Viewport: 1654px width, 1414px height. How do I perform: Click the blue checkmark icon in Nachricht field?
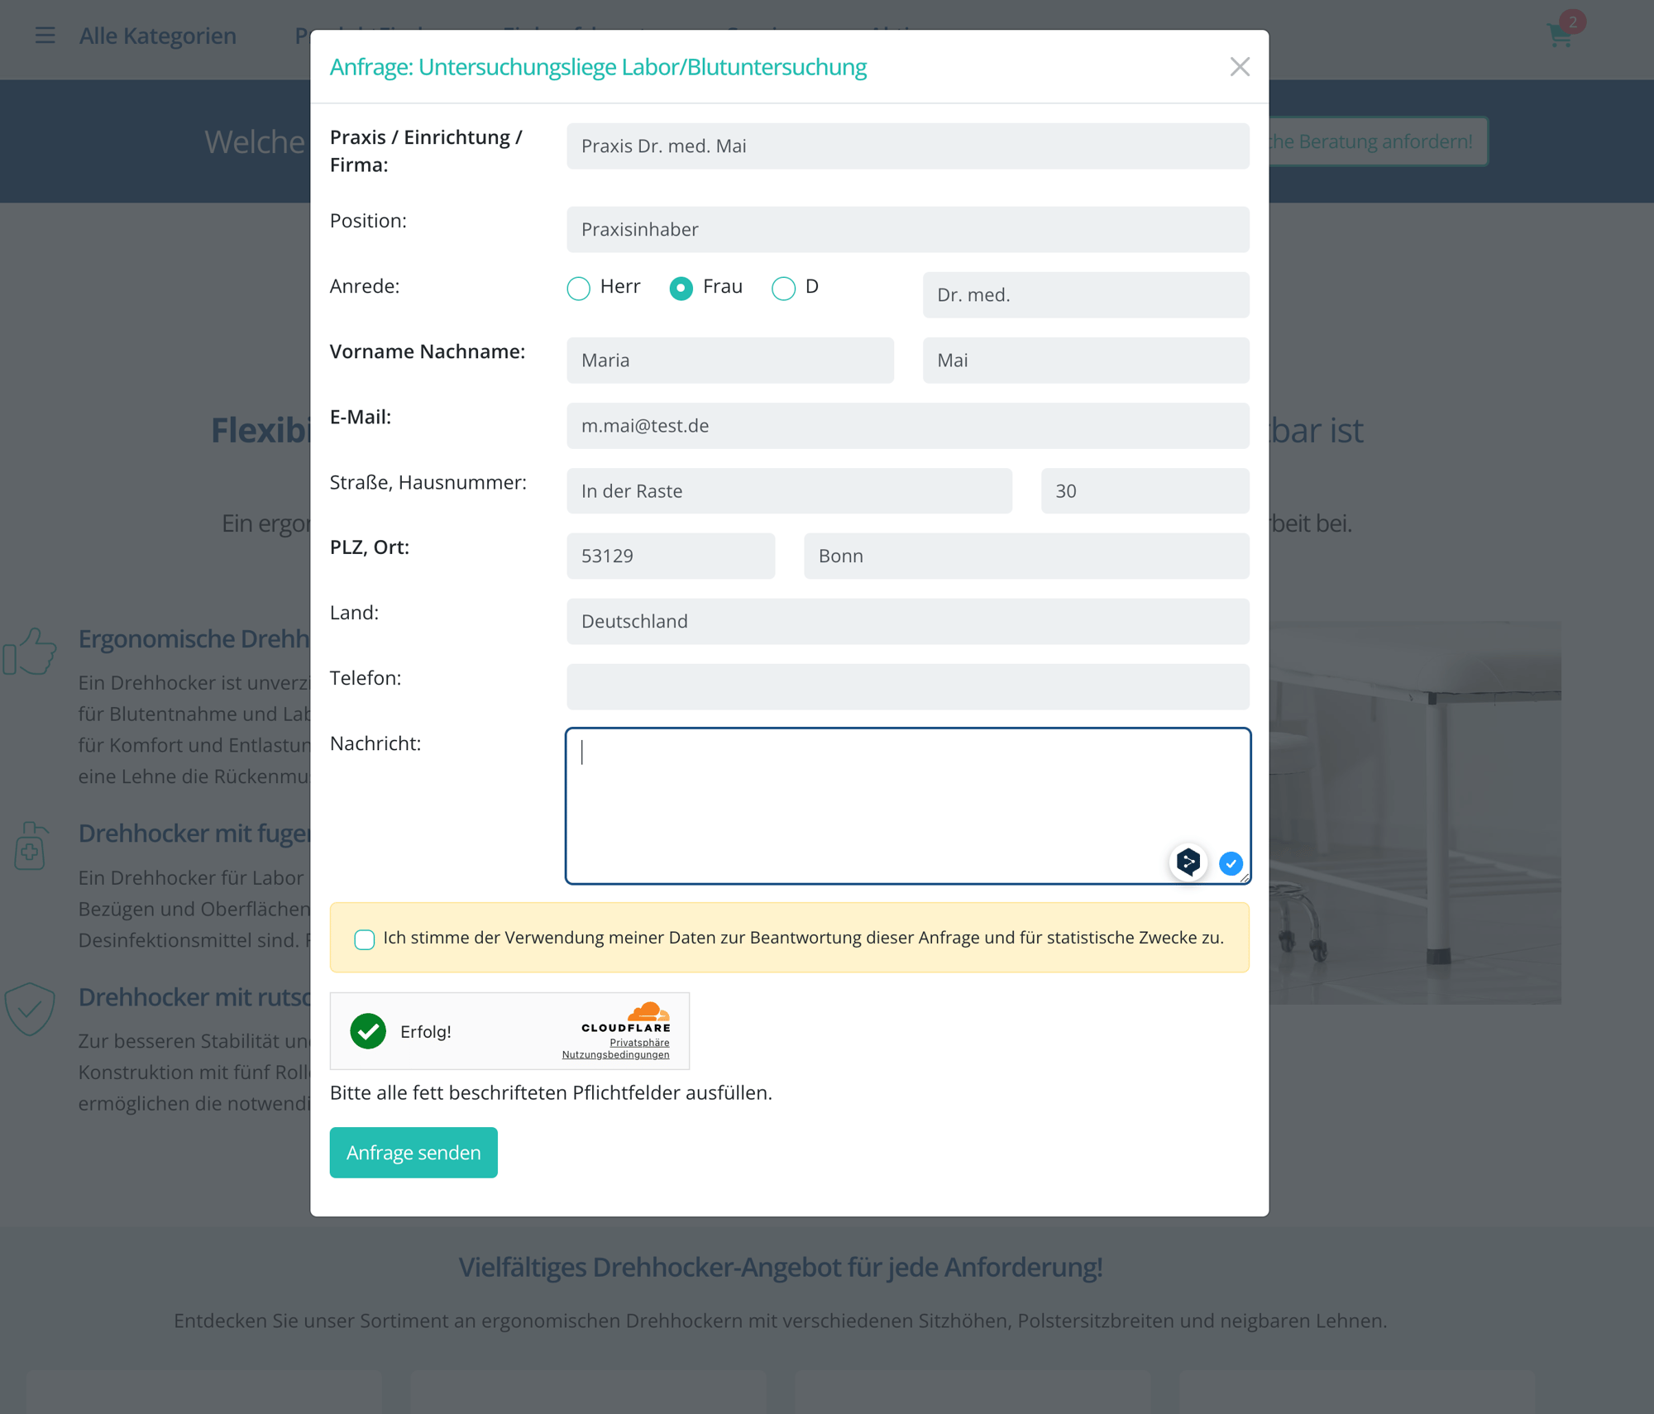[1231, 863]
